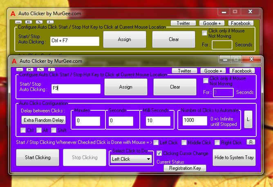Click Clear in the purple window
Image resolution: width=273 pixels, height=187 pixels.
[x=175, y=87]
